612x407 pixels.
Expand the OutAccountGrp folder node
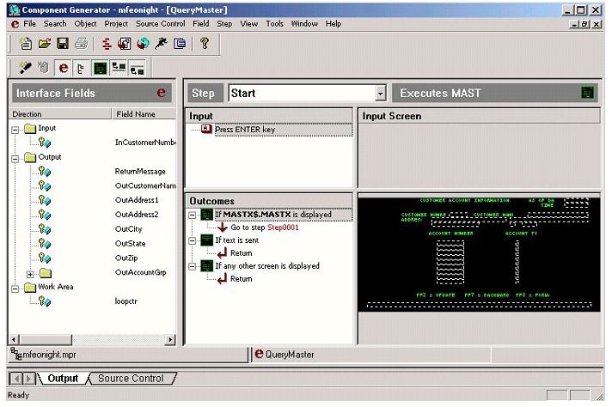pos(31,273)
